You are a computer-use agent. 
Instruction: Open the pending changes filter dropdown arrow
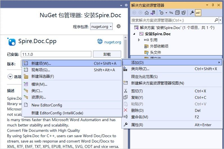point(166,13)
